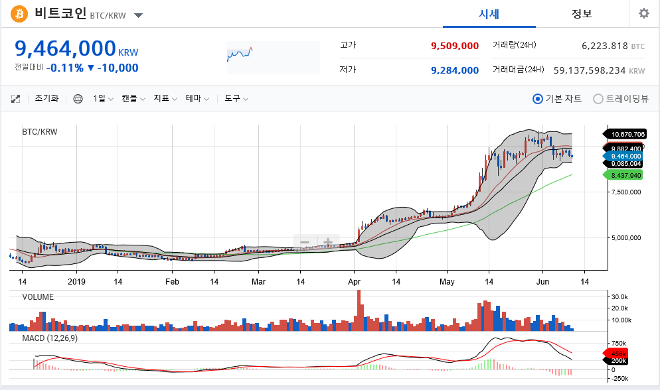
Task: Click the tallest April volume bar
Action: click(x=359, y=310)
